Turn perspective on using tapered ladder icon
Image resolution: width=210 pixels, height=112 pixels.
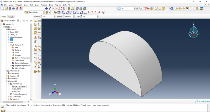tap(72, 9)
